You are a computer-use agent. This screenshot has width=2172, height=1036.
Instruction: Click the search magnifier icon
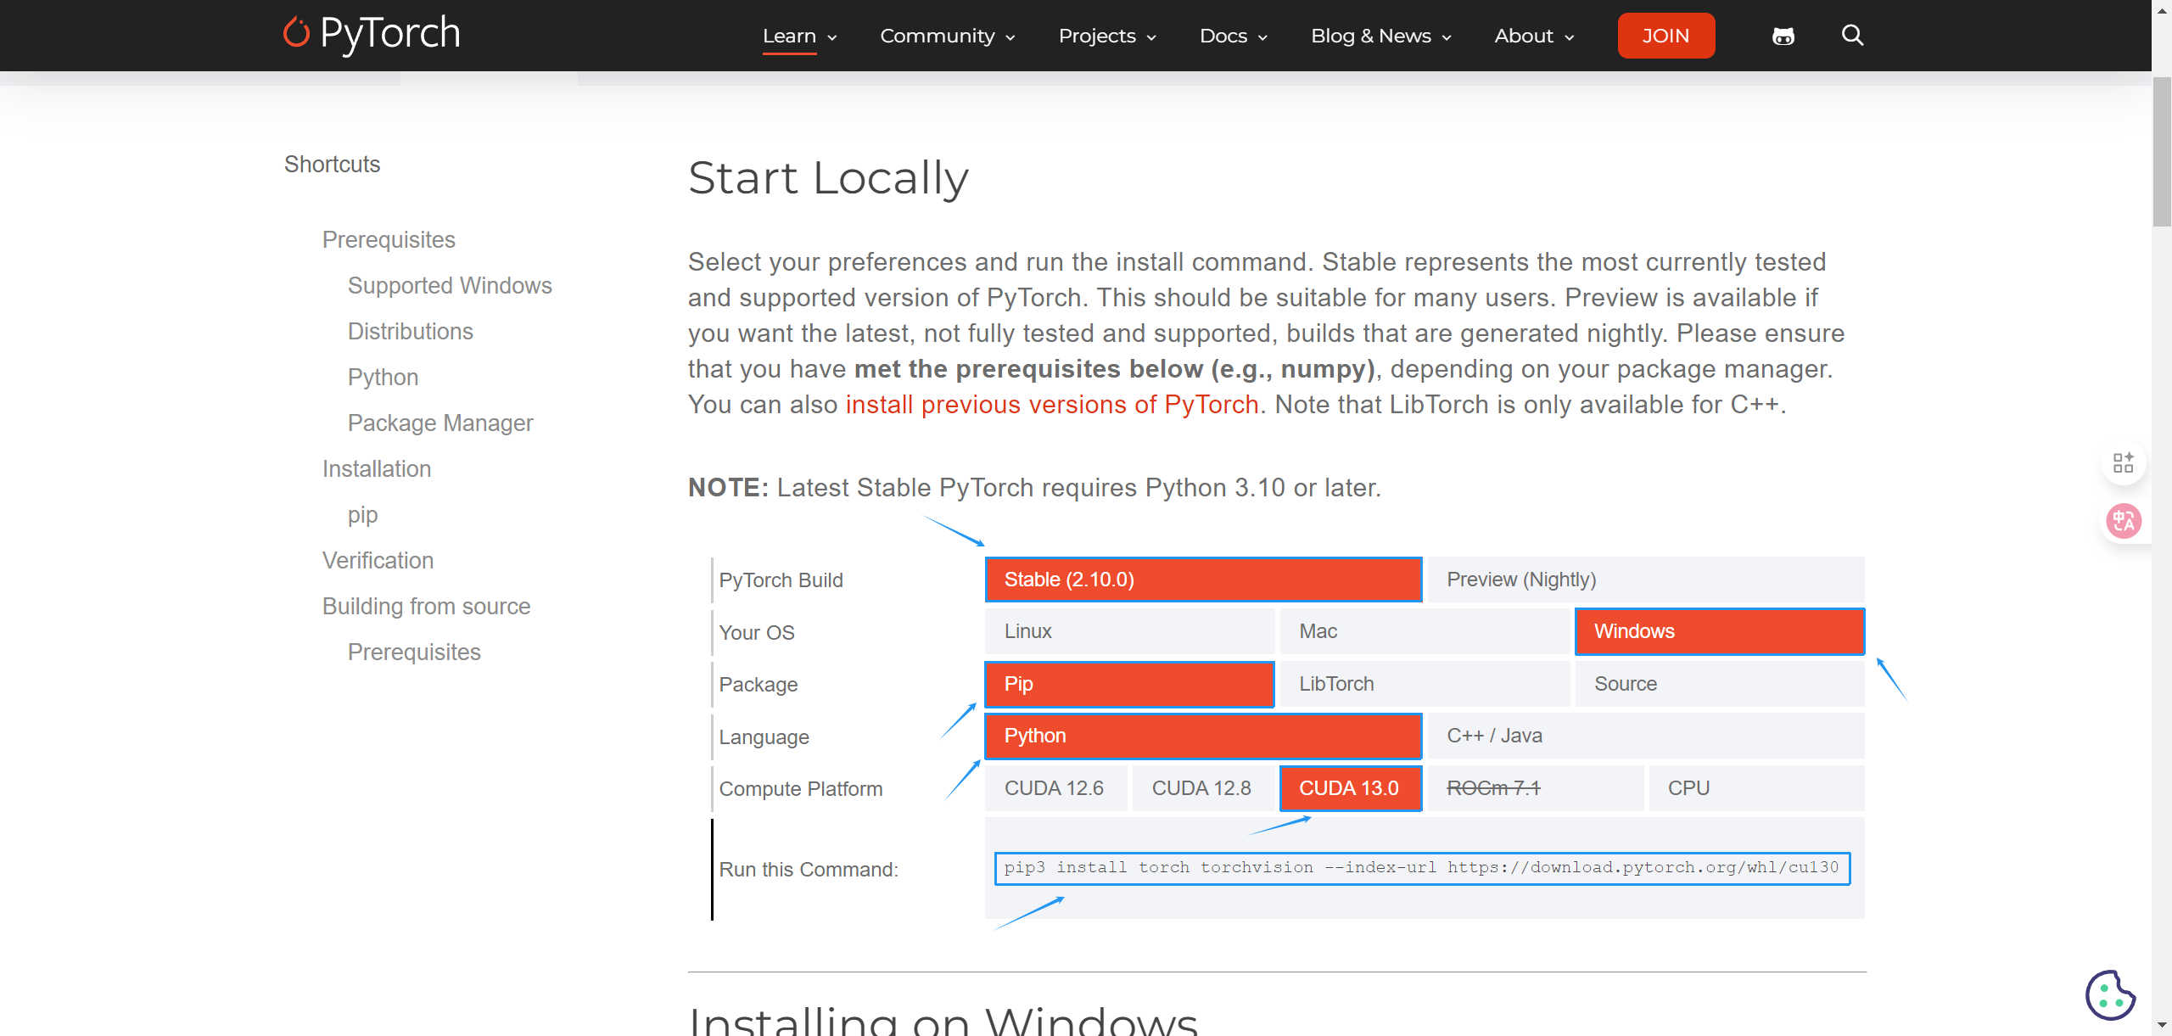point(1852,36)
